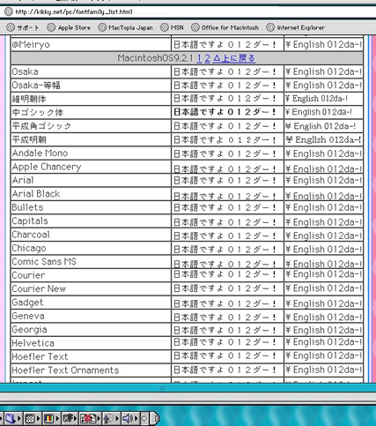Click the 'Hoefler Text Ornaments' font name cell
376x426 pixels.
(x=91, y=370)
